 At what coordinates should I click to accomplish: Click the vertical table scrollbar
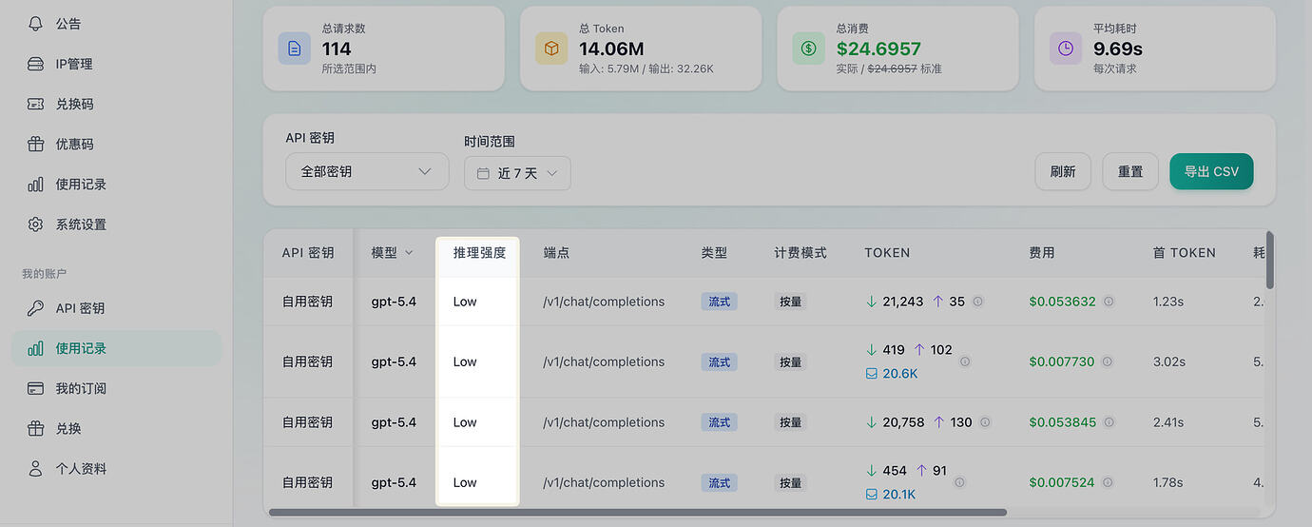[1270, 260]
